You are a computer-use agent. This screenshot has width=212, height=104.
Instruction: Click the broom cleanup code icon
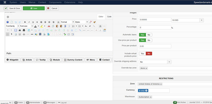pyautogui.click(x=95, y=22)
